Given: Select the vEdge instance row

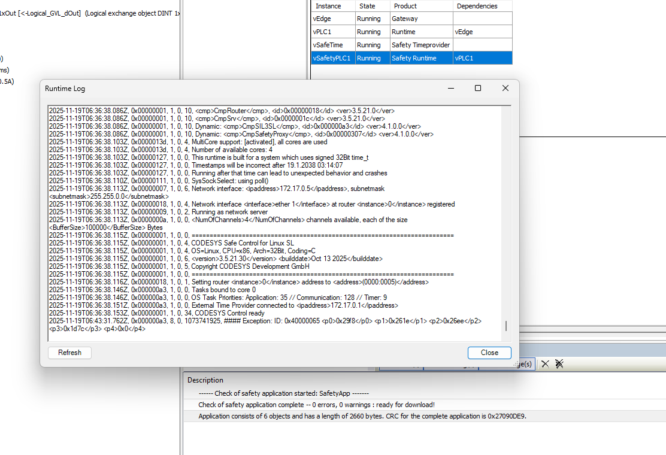Looking at the screenshot, I should point(333,19).
